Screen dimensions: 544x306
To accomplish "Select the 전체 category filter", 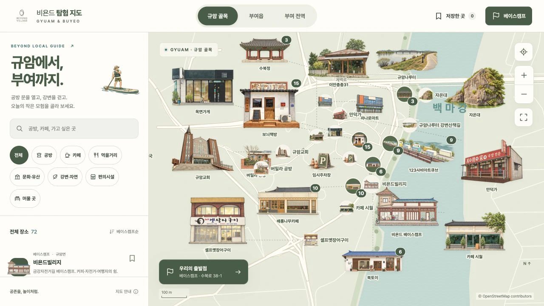I will click(x=19, y=155).
